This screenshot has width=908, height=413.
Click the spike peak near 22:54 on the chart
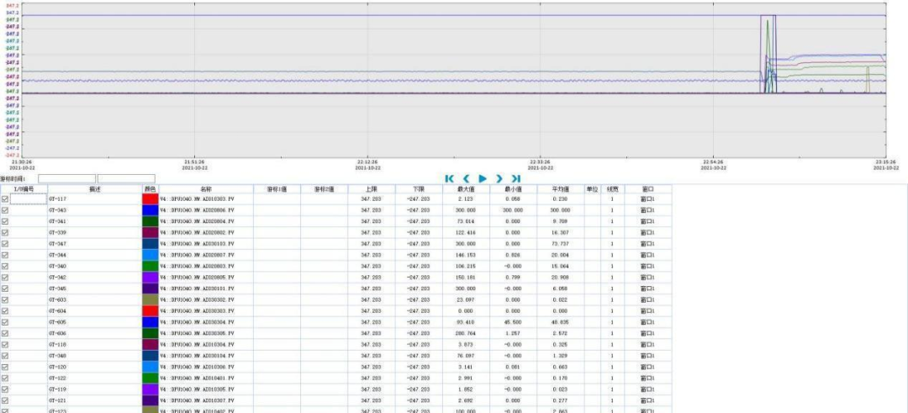768,21
